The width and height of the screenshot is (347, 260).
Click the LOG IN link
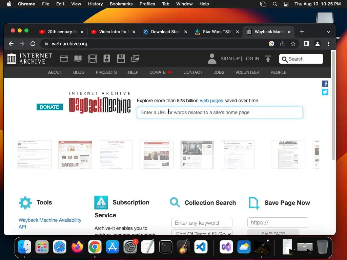tap(251, 59)
